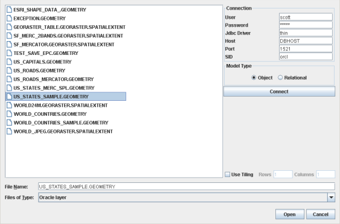Click the Connect button
The width and height of the screenshot is (340, 224).
point(279,92)
